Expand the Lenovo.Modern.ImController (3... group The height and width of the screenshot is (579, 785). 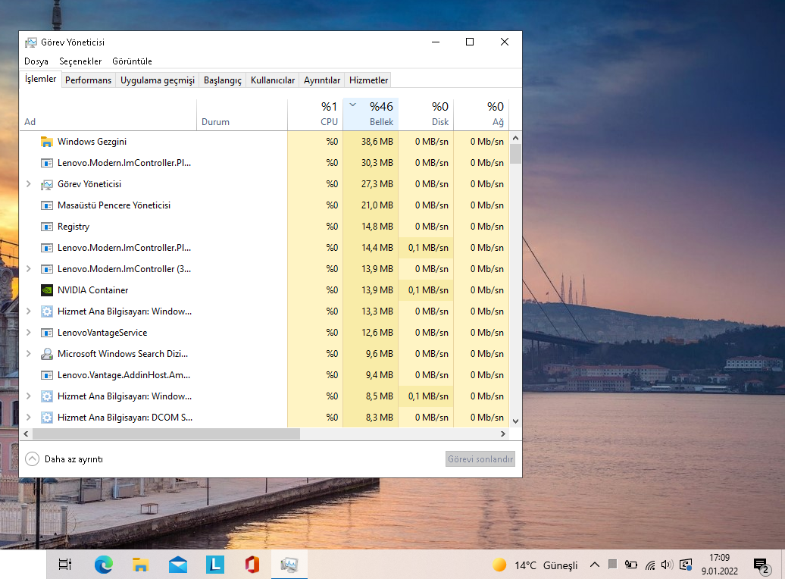(29, 269)
